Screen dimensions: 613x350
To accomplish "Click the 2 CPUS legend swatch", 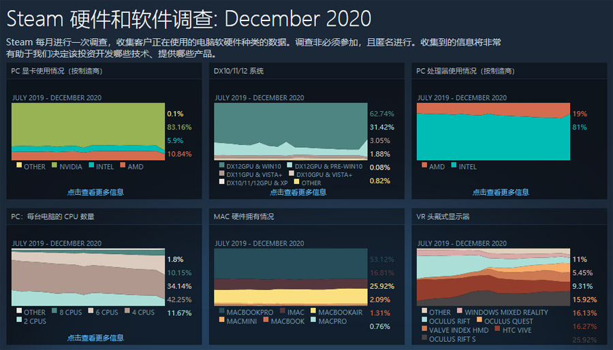I will tap(19, 319).
